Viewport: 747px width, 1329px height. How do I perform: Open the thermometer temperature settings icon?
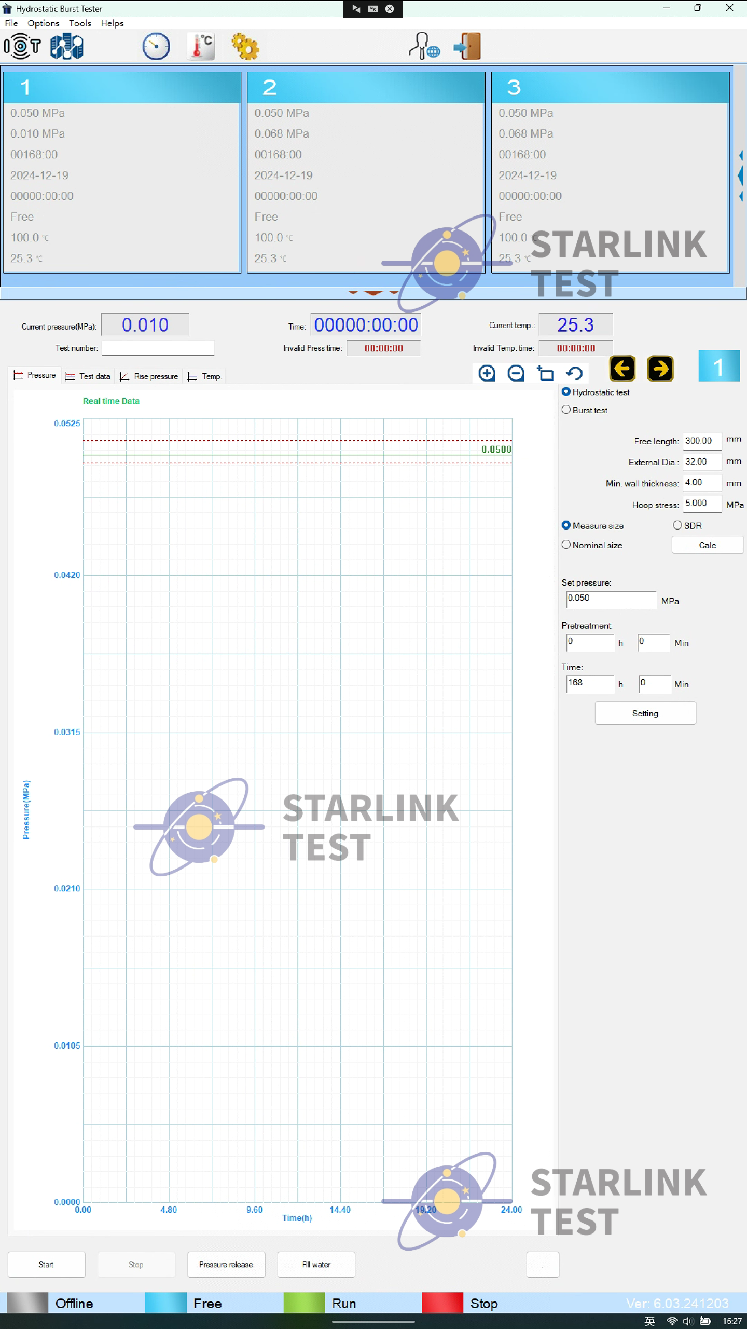tap(201, 47)
